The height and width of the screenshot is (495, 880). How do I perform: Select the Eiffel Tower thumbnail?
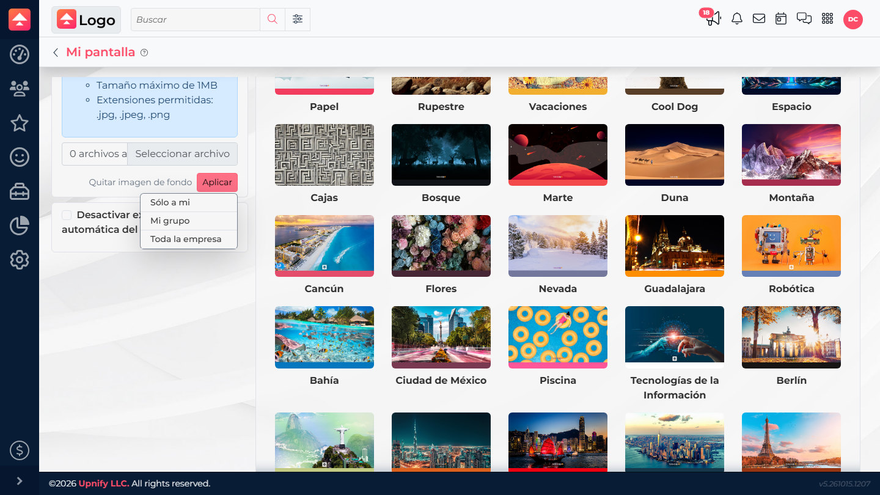[x=791, y=442]
